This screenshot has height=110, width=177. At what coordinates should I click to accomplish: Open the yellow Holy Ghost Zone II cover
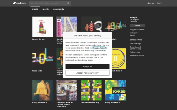point(119,58)
